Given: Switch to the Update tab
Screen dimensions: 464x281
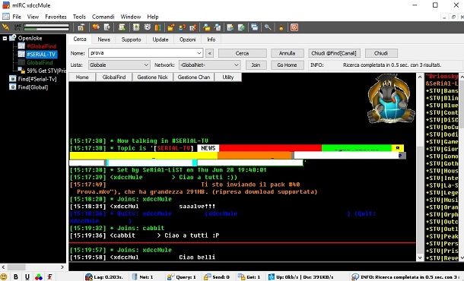Looking at the screenshot, I should [x=160, y=39].
